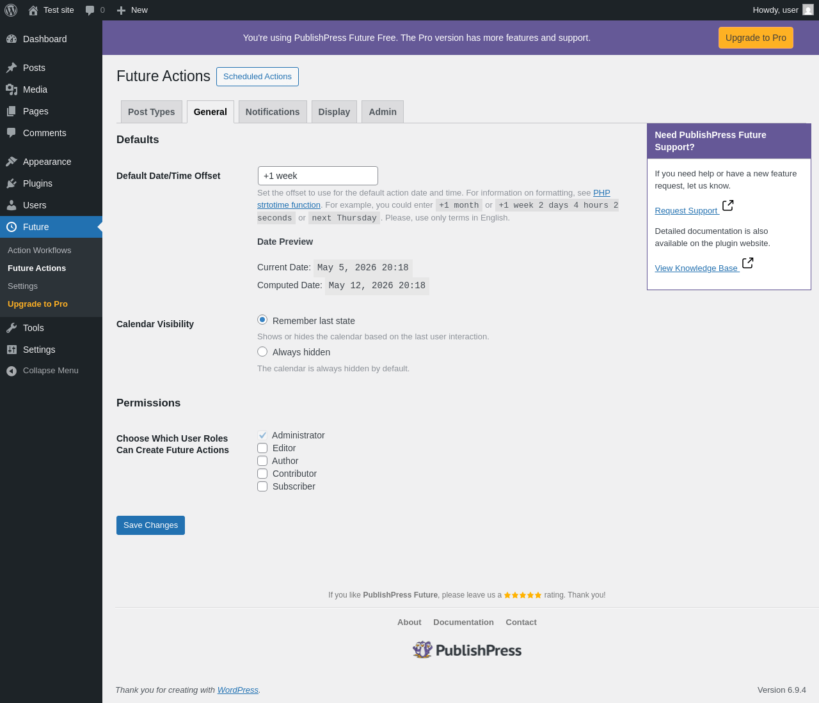This screenshot has width=819, height=703.
Task: Open Media via its sidebar icon
Action: point(12,89)
